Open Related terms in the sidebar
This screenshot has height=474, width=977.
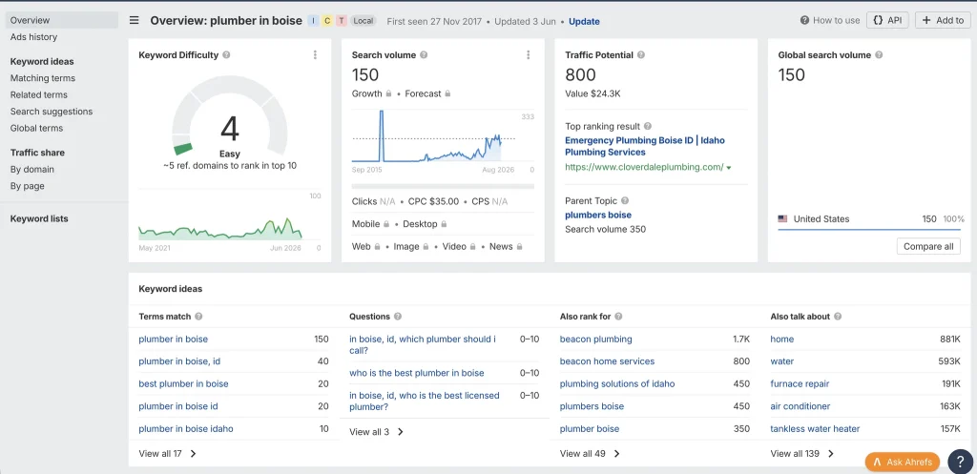(38, 94)
